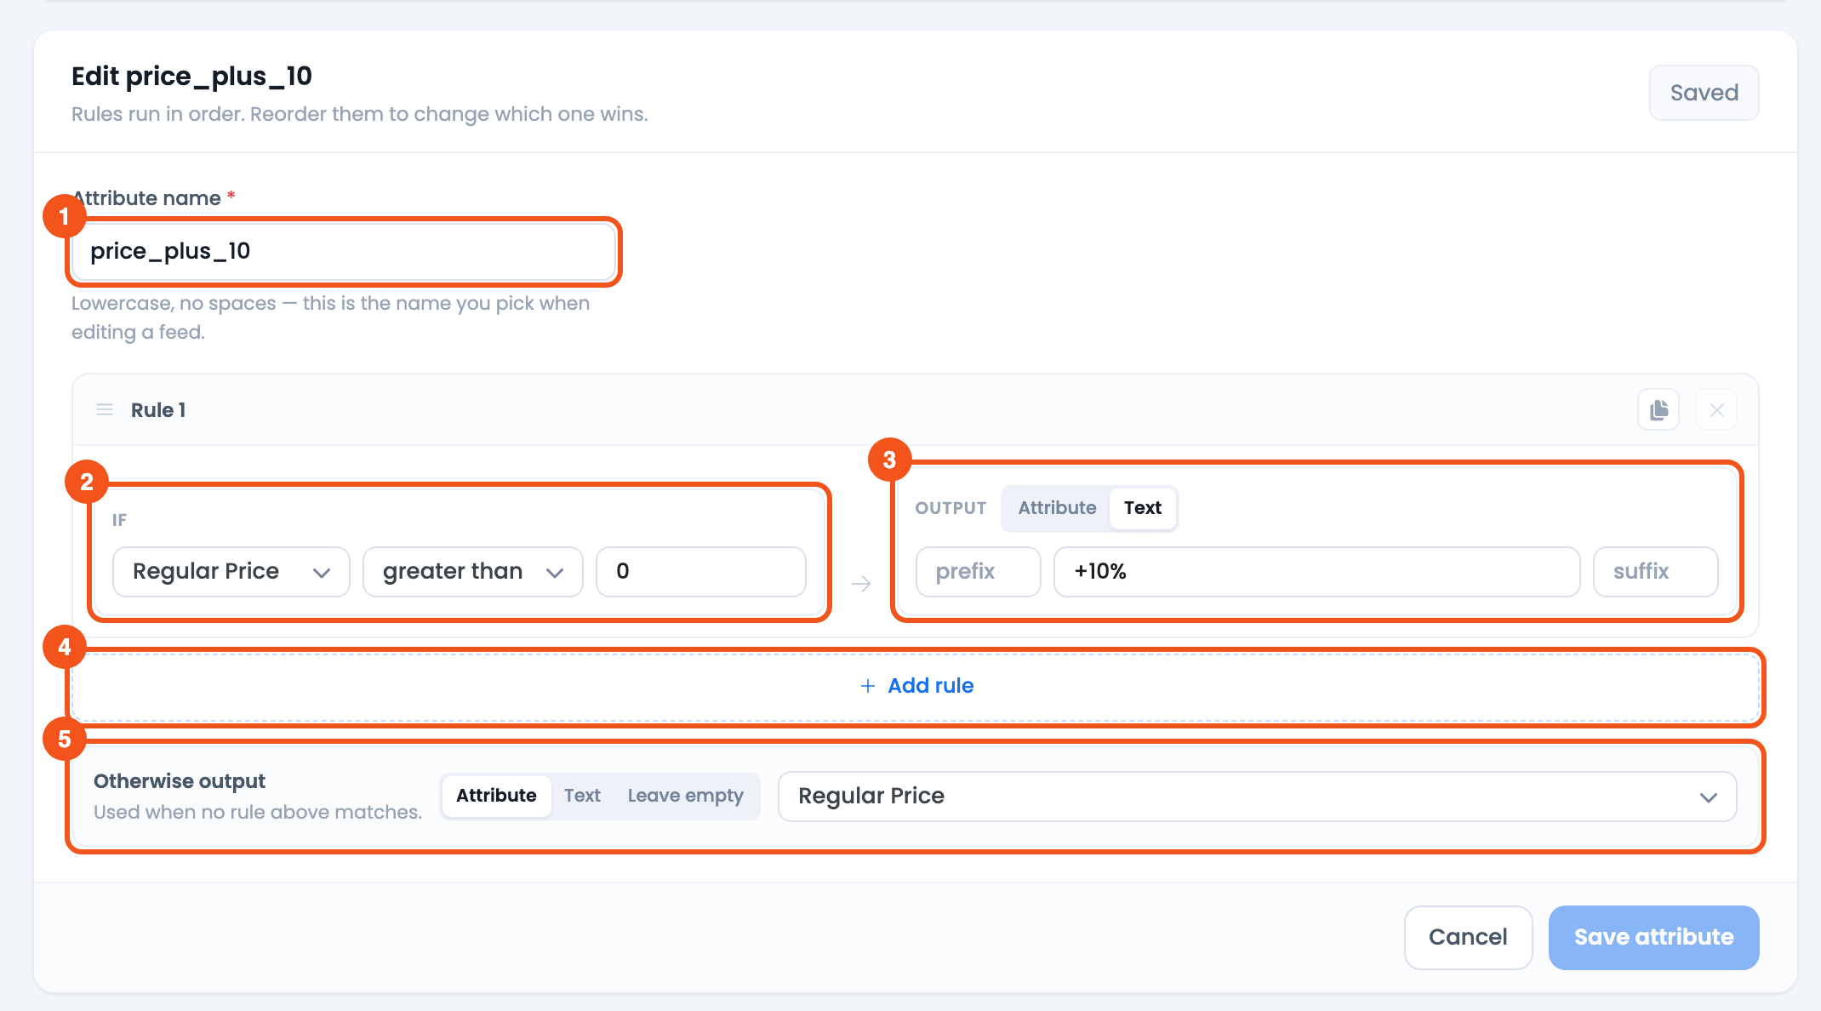This screenshot has height=1011, width=1821.
Task: Click the Otherwise output label
Action: pos(180,781)
